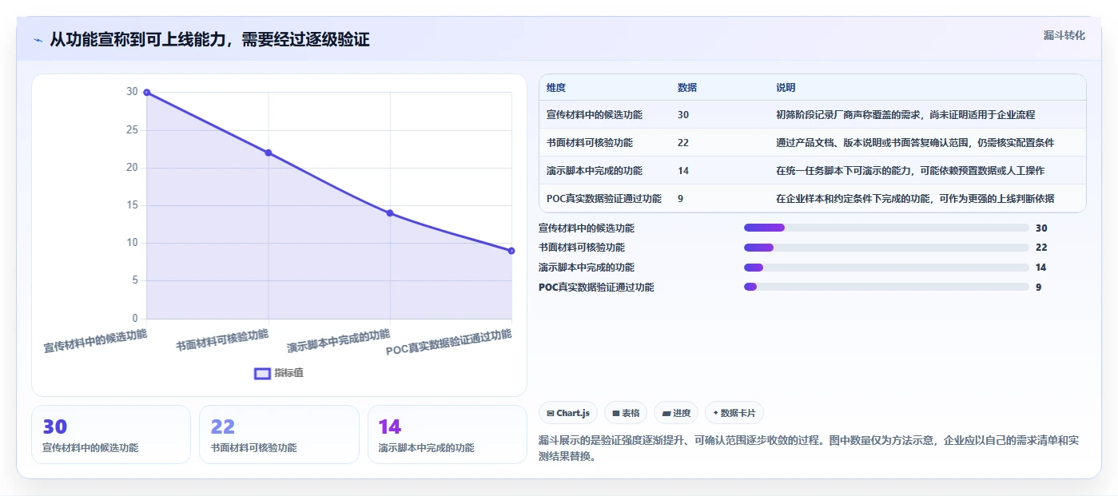Click the stat card showing 22
The image size is (1118, 496).
coord(279,434)
